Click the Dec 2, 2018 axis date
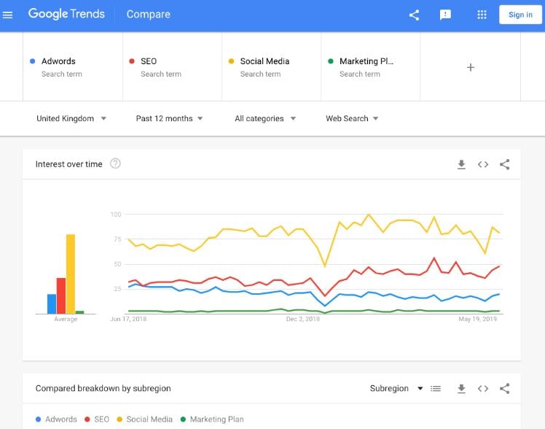This screenshot has height=429, width=545. (303, 319)
